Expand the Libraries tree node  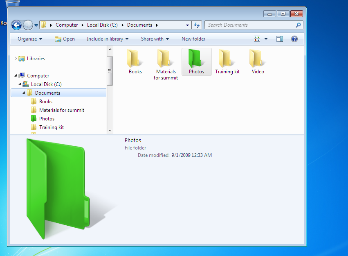coord(16,59)
